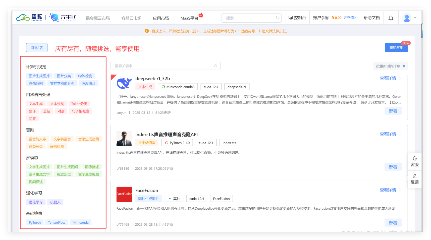The image size is (431, 240).
Task: Filter by Token分类 tag
Action: 79,104
